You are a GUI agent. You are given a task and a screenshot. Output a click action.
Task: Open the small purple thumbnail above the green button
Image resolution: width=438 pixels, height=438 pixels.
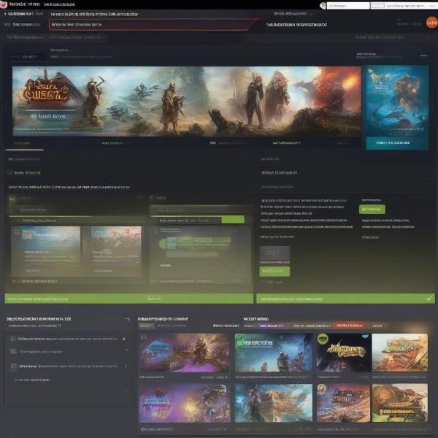(x=275, y=253)
